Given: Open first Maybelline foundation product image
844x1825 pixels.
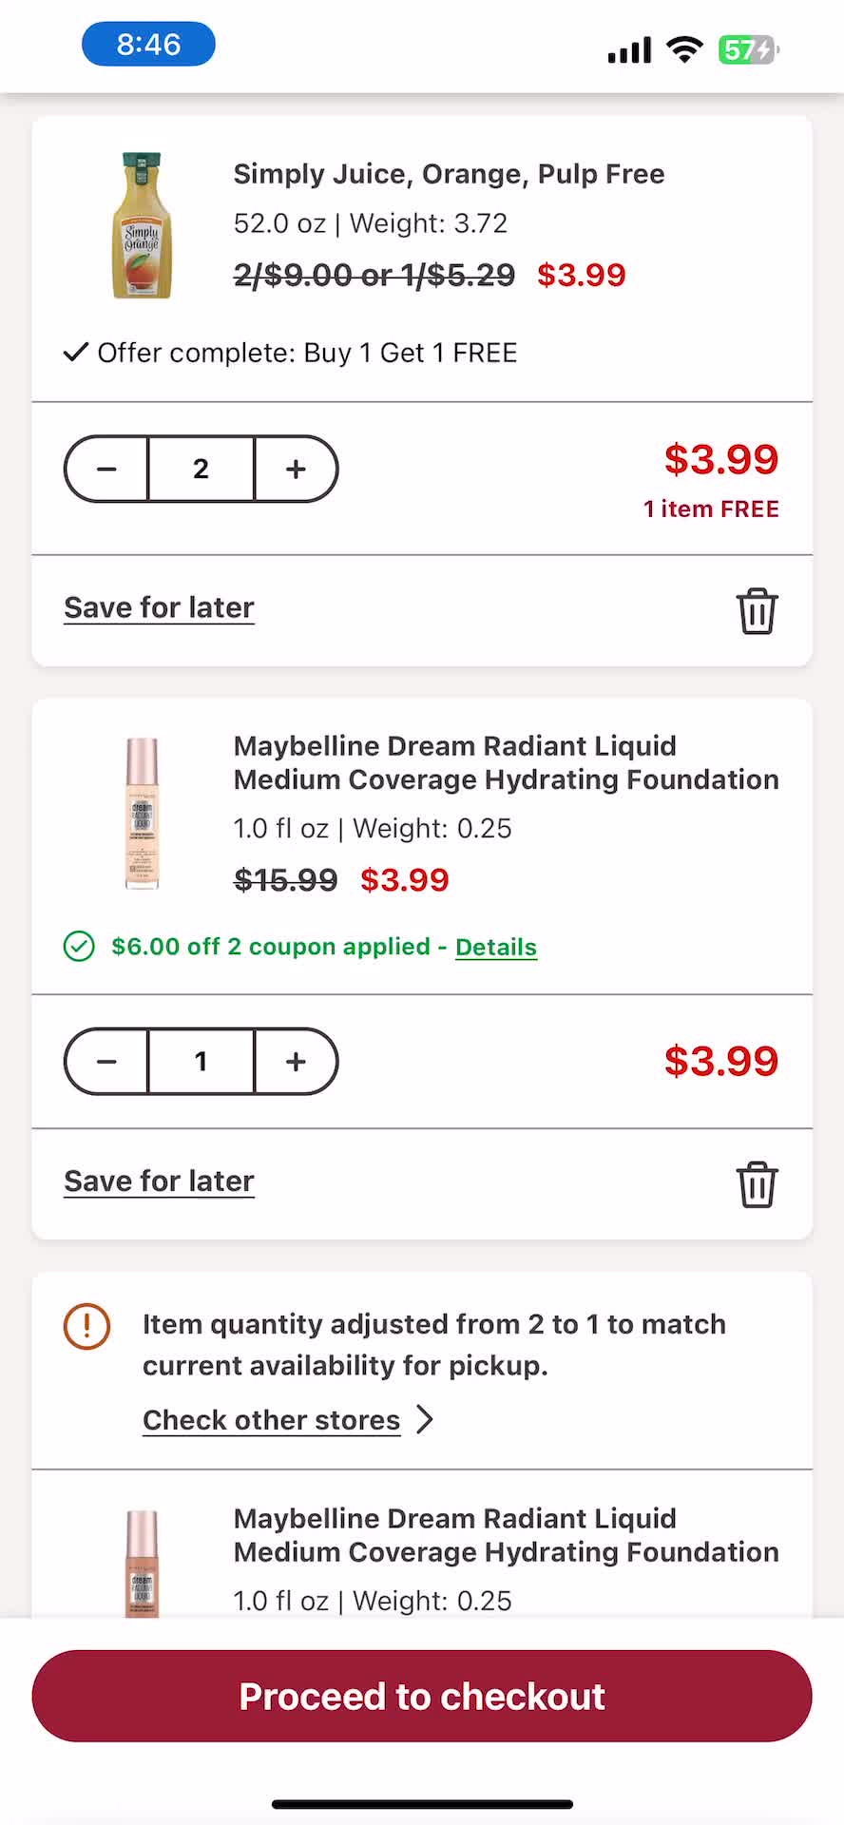Looking at the screenshot, I should (143, 813).
